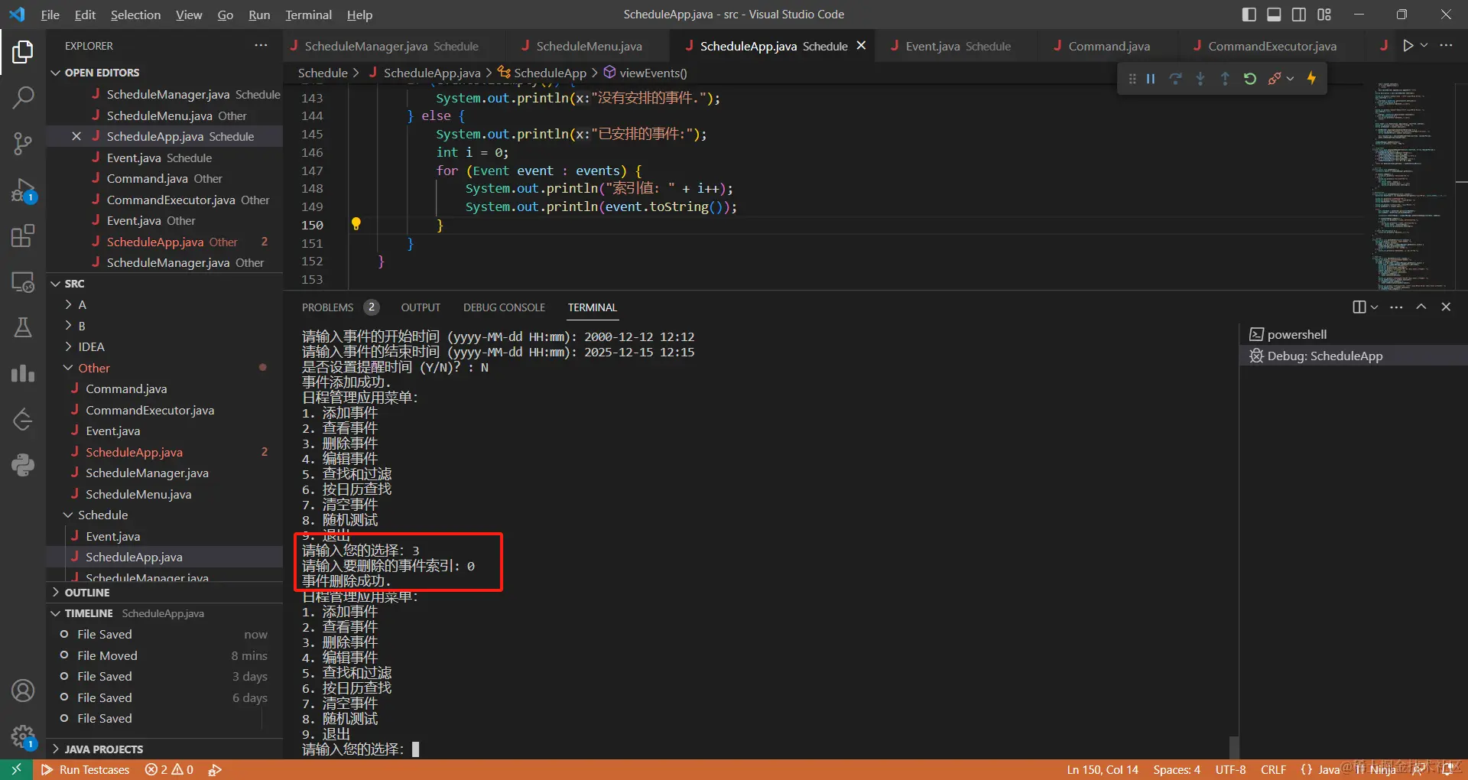This screenshot has height=780, width=1468.
Task: Open editor more actions ellipsis
Action: click(x=1446, y=46)
